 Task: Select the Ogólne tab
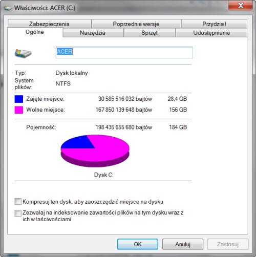[35, 32]
